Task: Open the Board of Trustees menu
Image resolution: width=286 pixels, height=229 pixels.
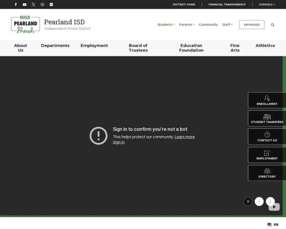Action: click(x=138, y=48)
